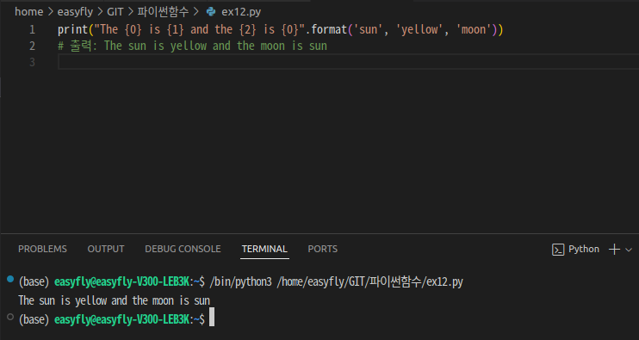Click the 'moon' string argument

(474, 30)
